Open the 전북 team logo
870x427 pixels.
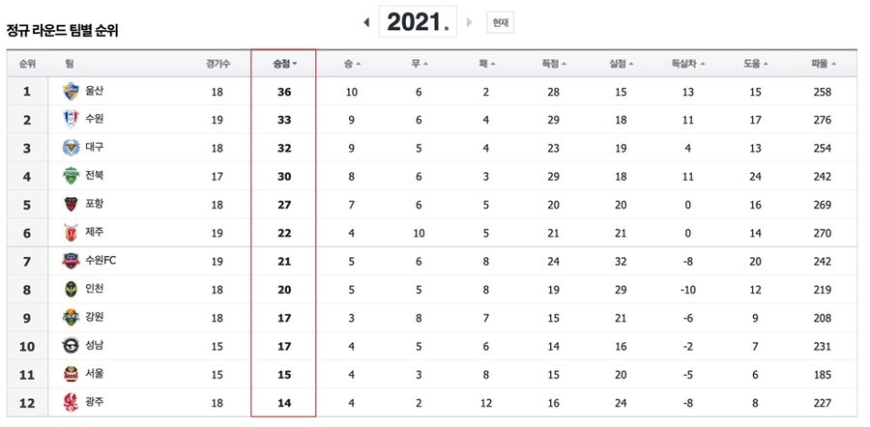click(x=71, y=176)
